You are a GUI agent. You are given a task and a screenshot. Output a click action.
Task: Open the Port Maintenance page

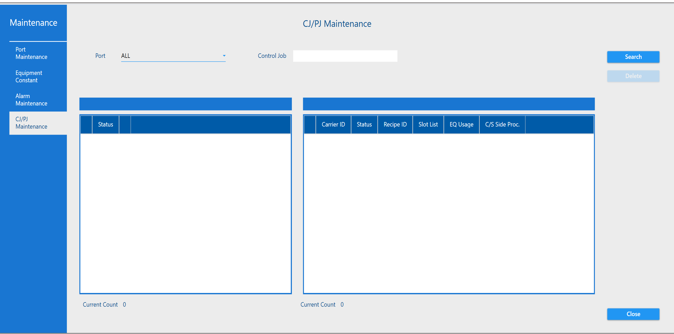[38, 53]
